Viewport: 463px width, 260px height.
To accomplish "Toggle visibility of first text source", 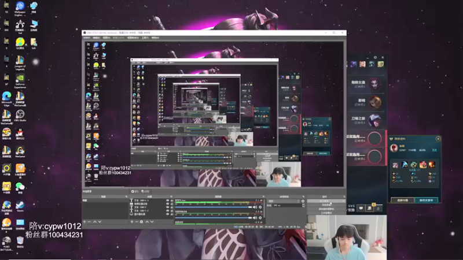I will pos(167,200).
